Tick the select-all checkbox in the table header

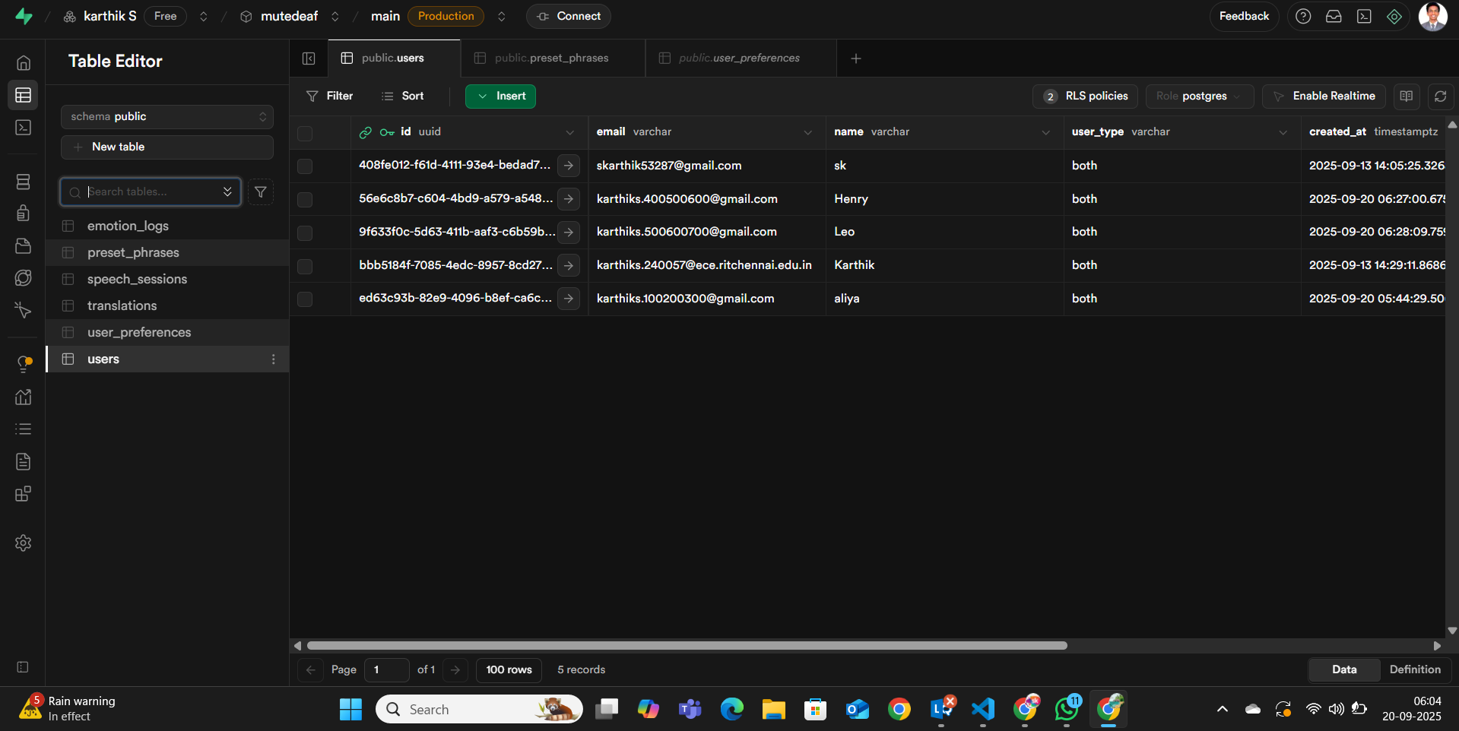[305, 133]
